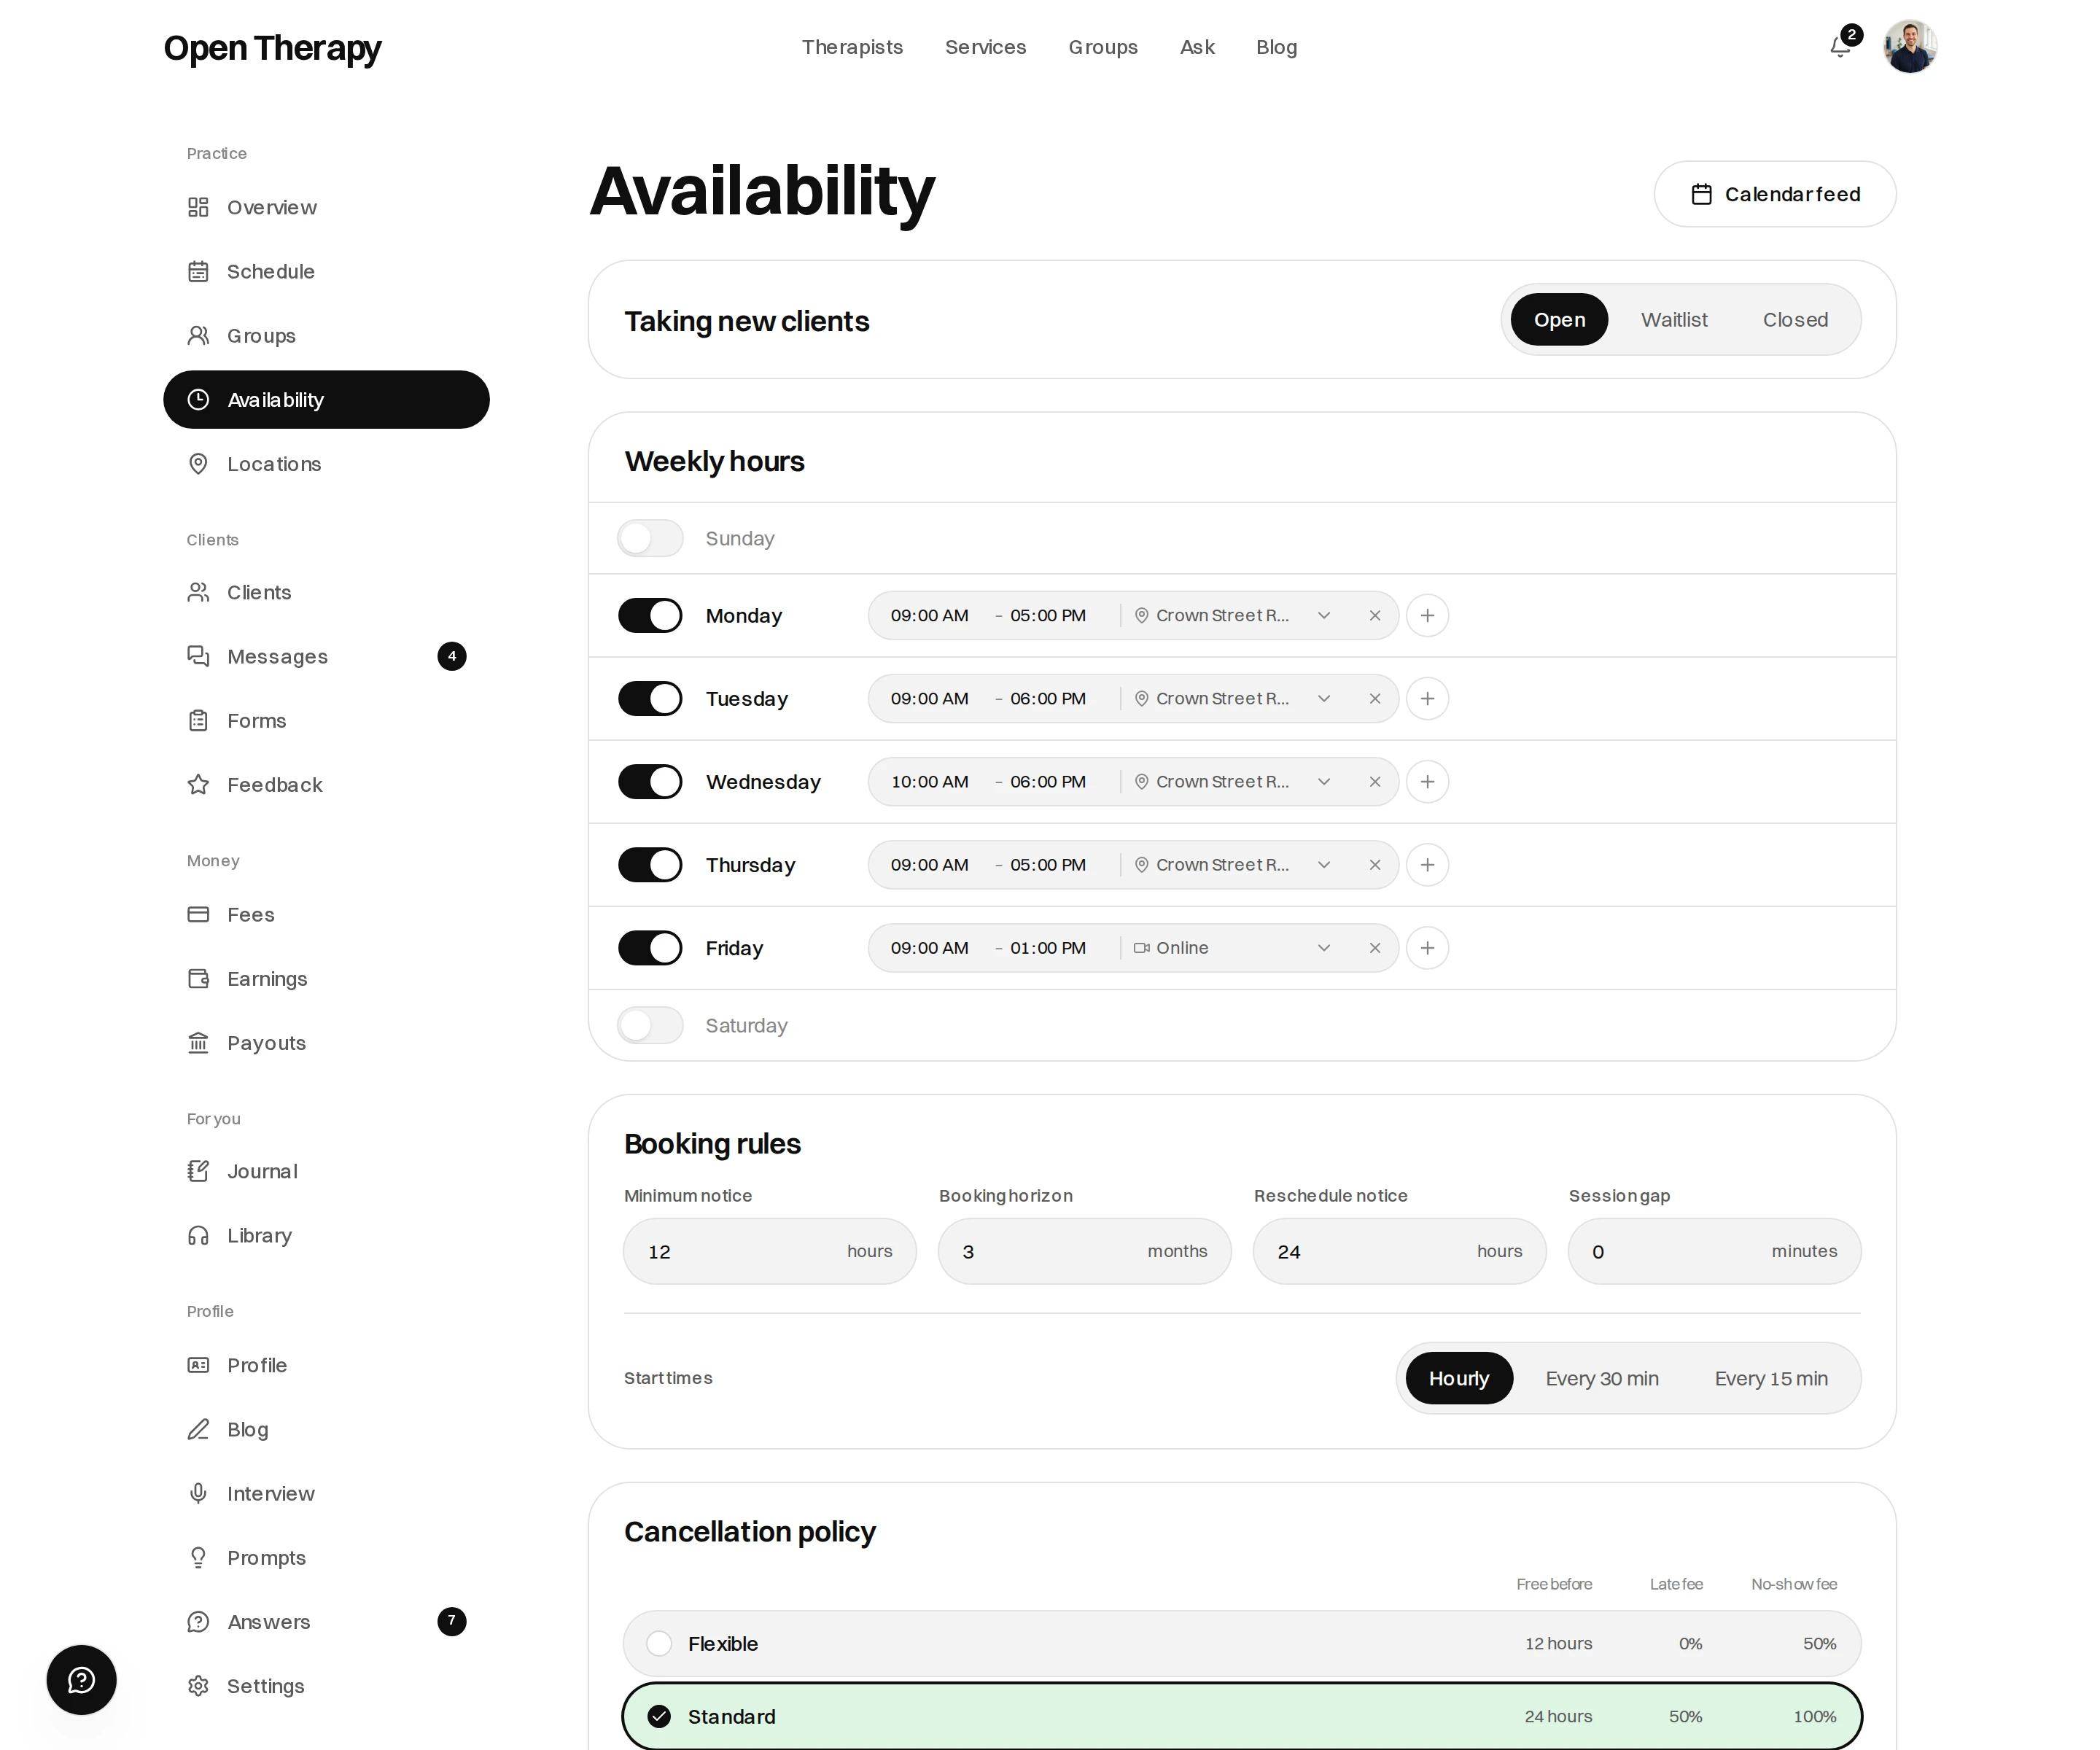2100x1750 pixels.
Task: Expand Wednesday's location dropdown chevron
Action: pyautogui.click(x=1324, y=781)
